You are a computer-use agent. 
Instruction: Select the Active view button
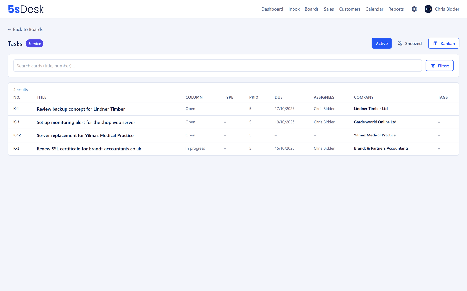[382, 43]
